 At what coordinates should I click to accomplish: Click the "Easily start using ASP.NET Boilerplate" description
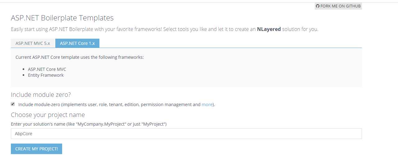click(165, 29)
